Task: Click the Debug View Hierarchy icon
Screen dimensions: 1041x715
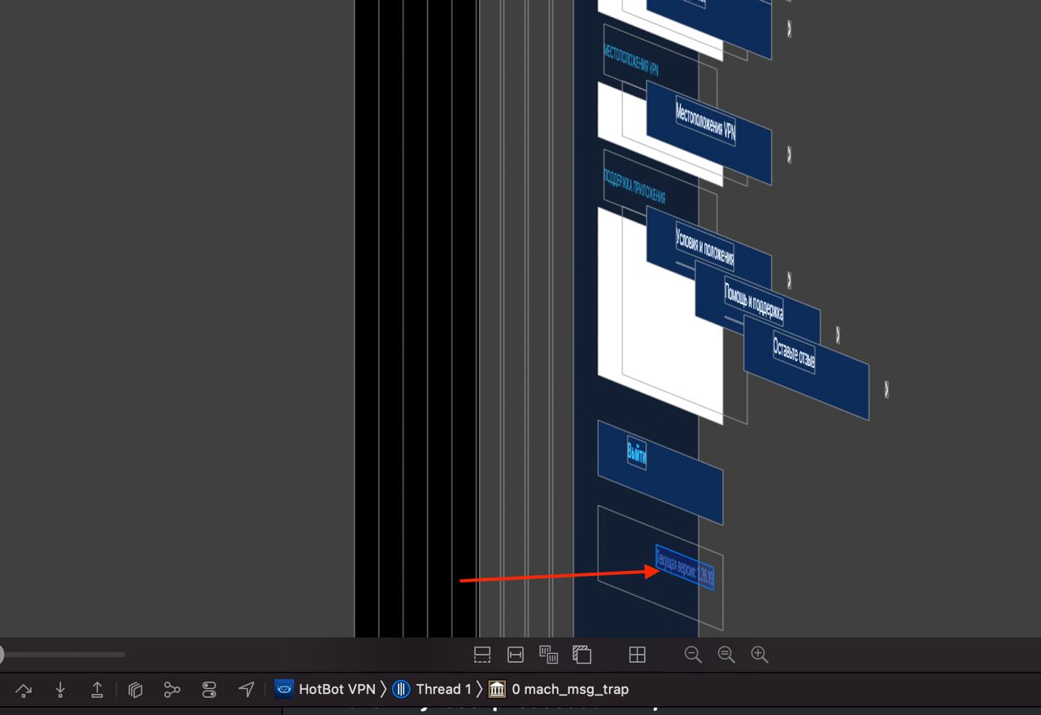Action: [x=136, y=690]
